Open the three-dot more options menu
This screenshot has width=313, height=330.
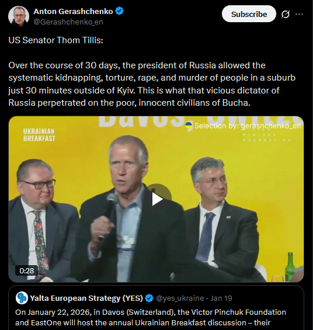299,15
